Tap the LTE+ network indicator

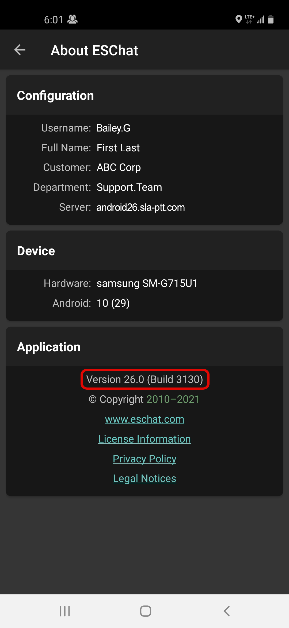(249, 19)
